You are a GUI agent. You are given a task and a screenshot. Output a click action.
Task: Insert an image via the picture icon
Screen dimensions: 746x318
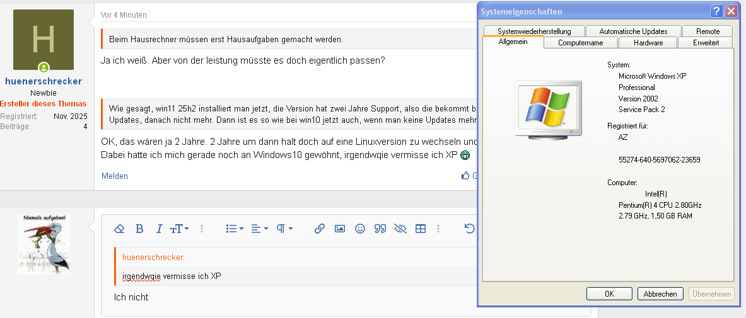[x=340, y=229]
